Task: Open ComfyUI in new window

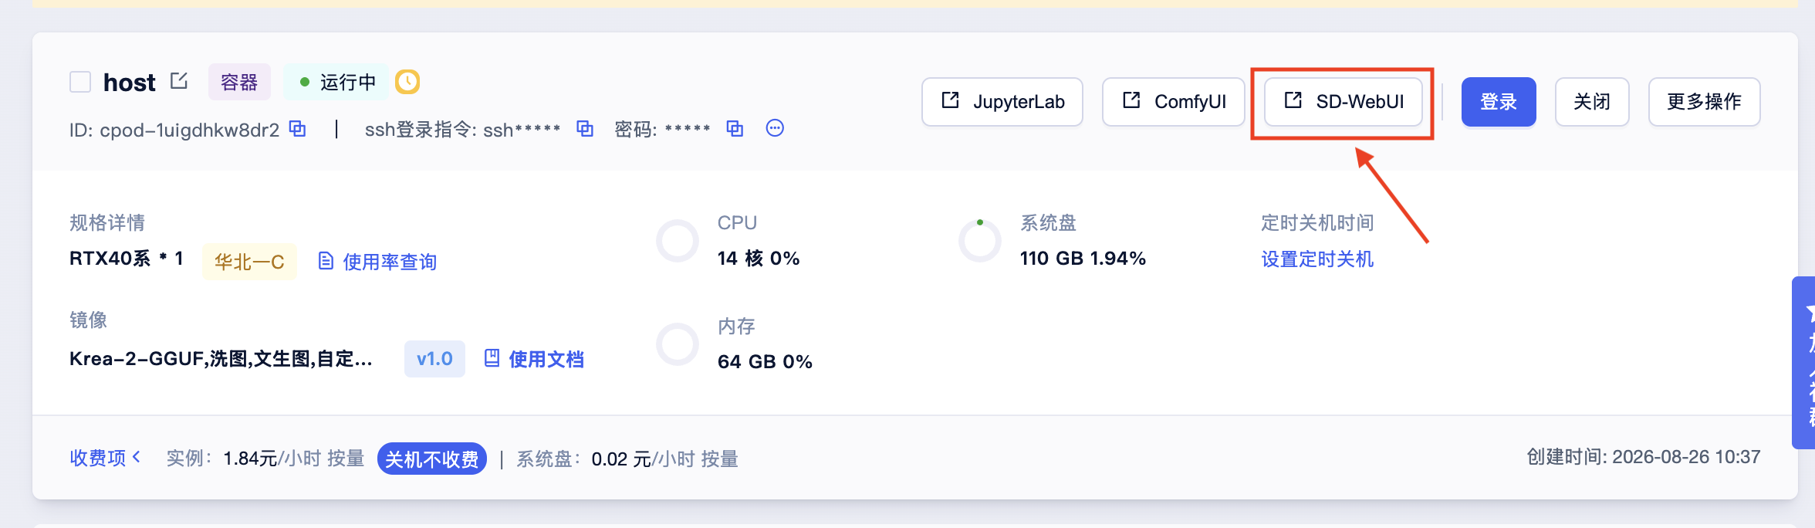Action: click(1174, 102)
